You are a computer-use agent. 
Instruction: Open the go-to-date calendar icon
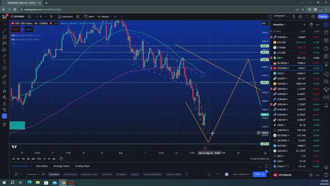(61, 159)
